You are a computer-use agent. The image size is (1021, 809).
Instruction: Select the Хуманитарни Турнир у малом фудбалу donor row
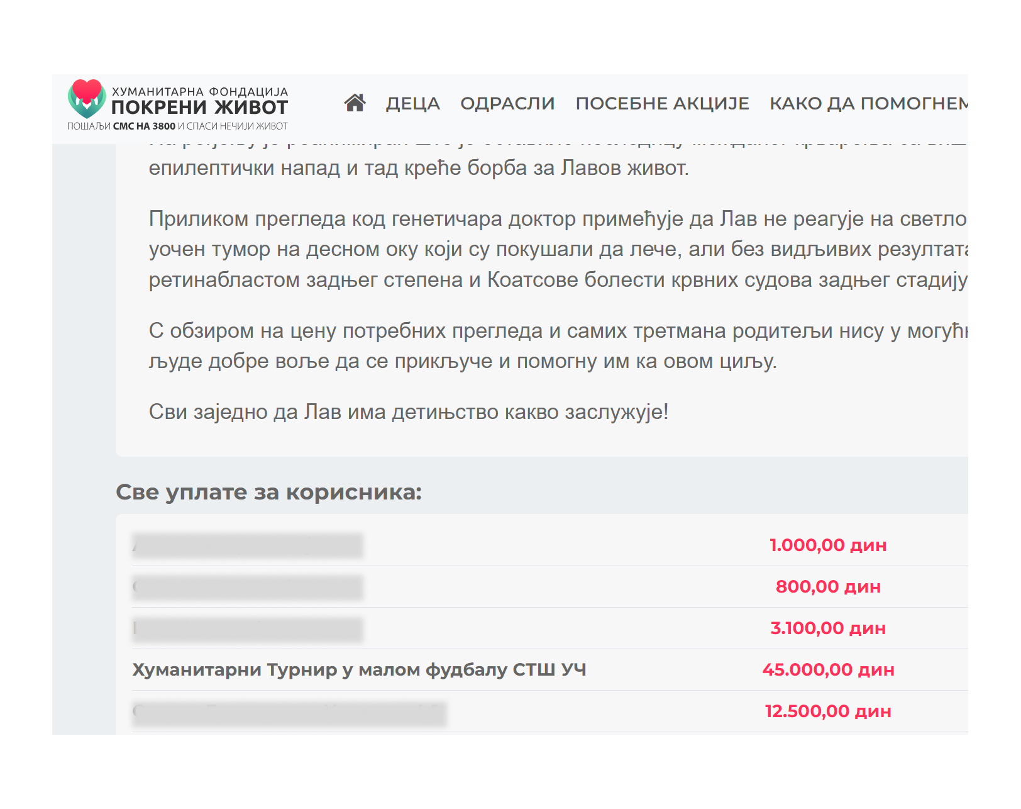549,669
